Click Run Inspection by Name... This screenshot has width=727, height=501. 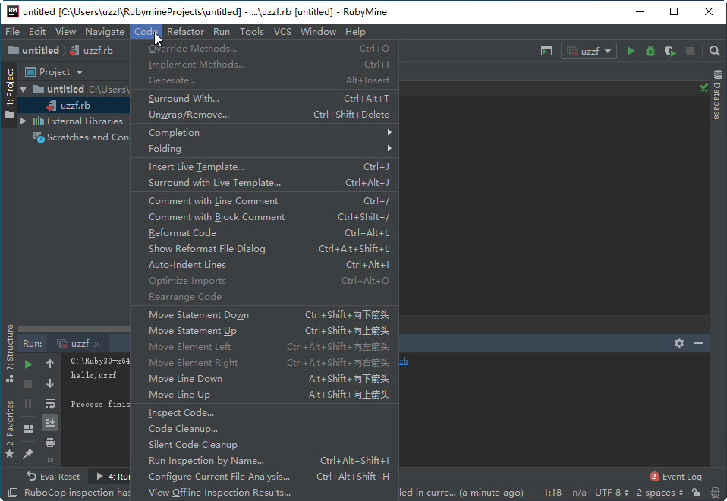tap(264, 461)
